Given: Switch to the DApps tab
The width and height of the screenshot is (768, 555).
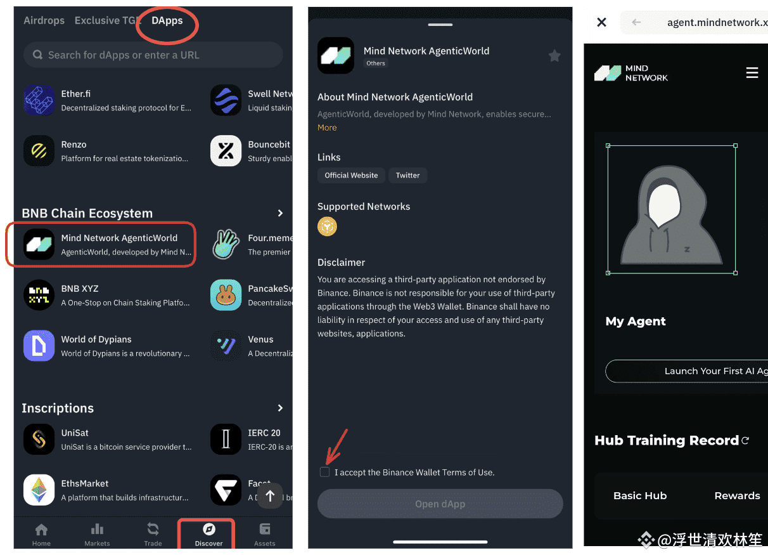Looking at the screenshot, I should (x=167, y=20).
